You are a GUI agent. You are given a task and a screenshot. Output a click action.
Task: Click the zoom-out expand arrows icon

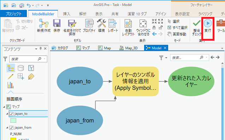(161, 22)
